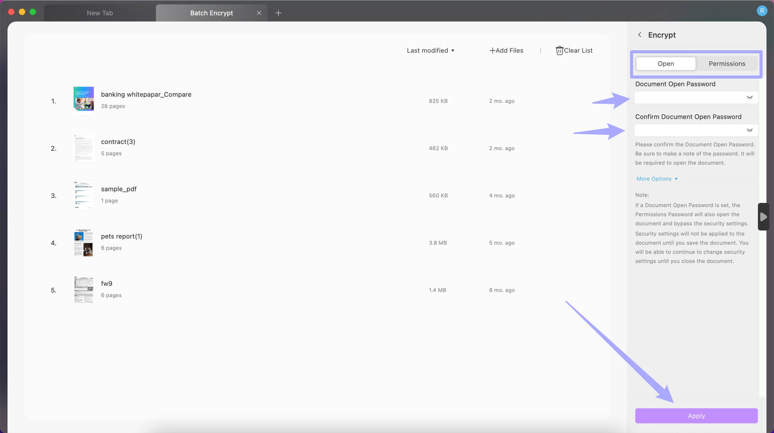This screenshot has height=433, width=774.
Task: Click the macOS red close window button
Action: [11, 12]
